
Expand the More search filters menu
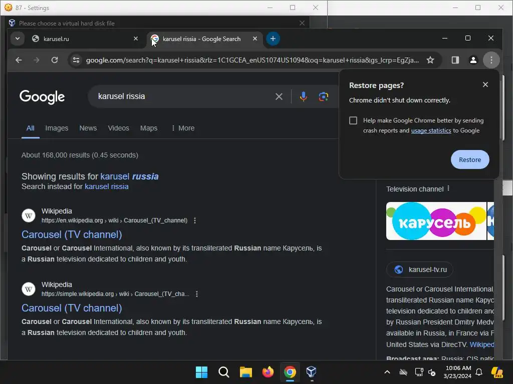pos(183,128)
